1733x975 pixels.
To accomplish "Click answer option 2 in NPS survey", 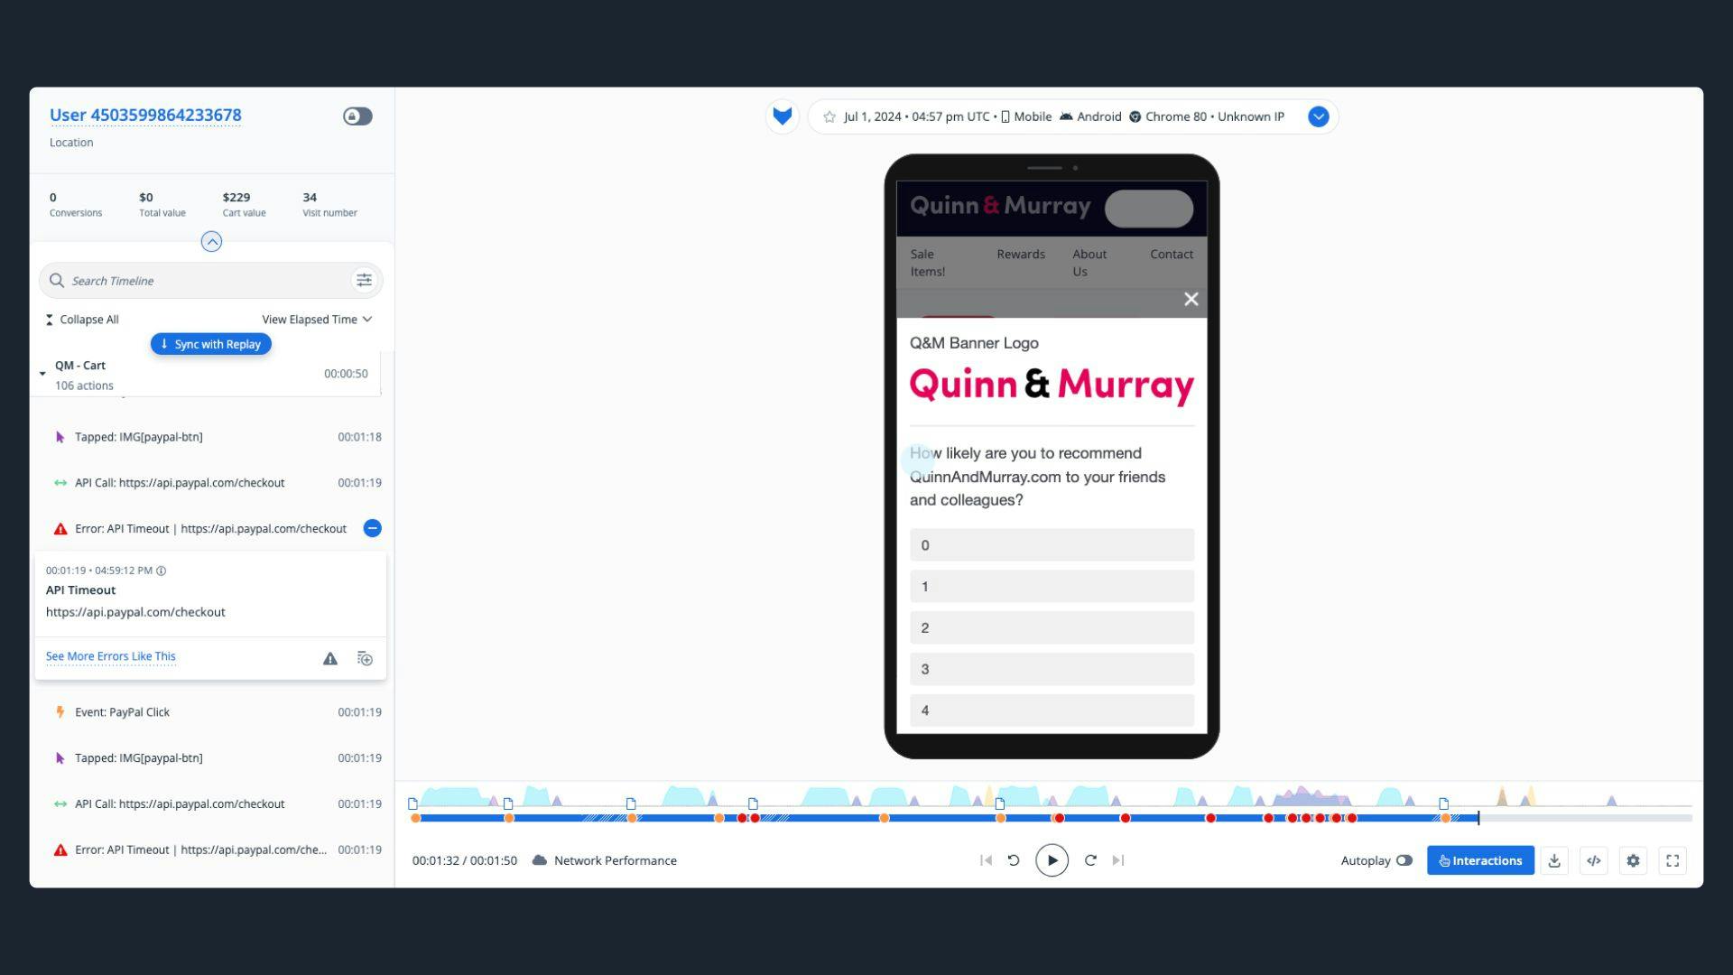I will pyautogui.click(x=1051, y=627).
